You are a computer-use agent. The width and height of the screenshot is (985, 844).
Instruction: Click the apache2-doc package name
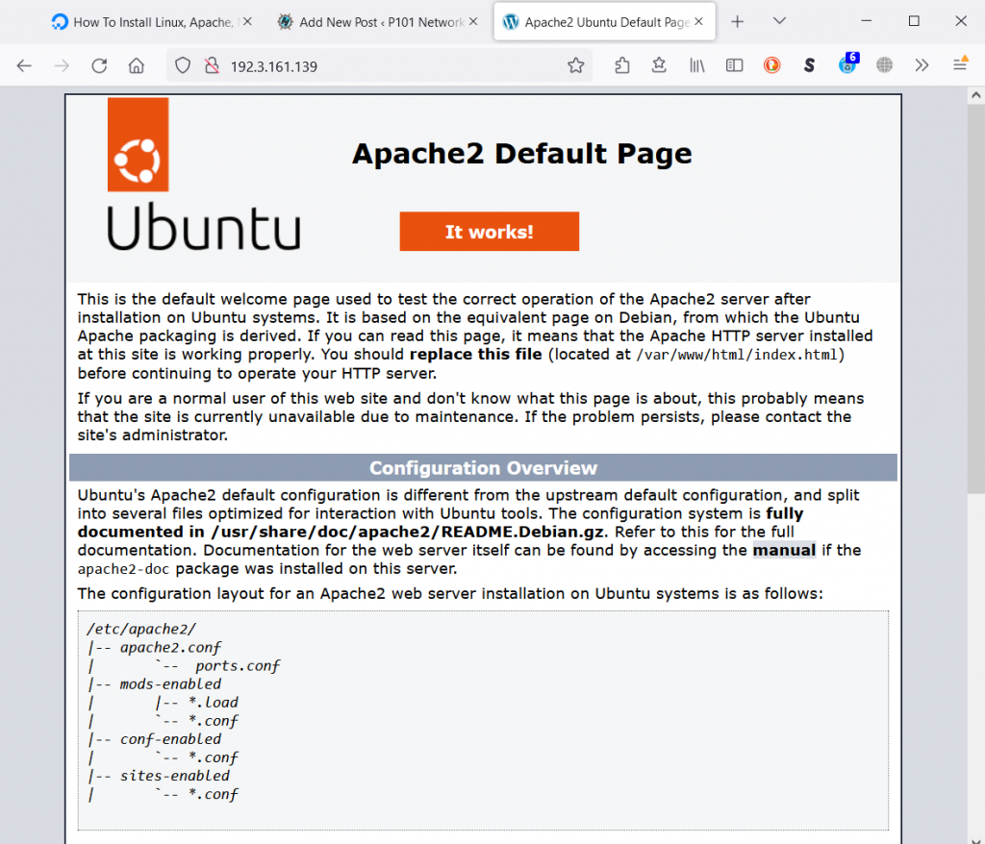pyautogui.click(x=123, y=569)
